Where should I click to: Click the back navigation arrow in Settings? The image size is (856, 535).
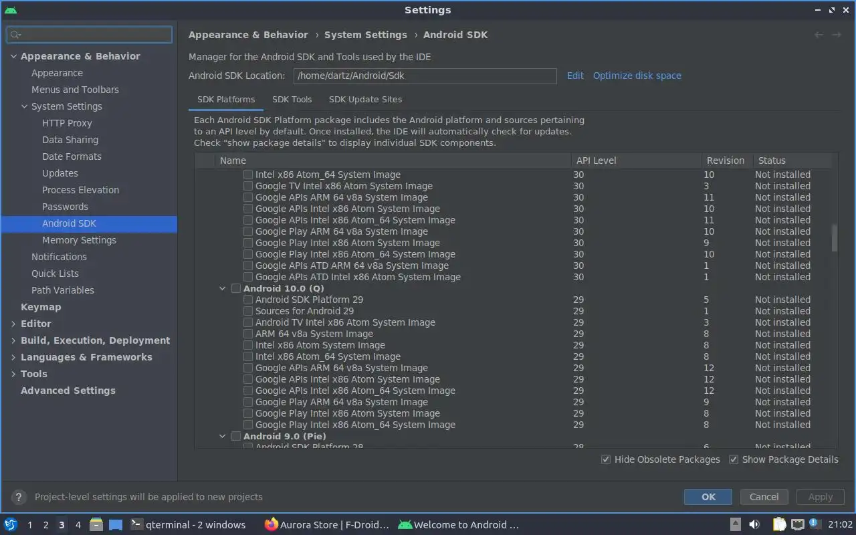819,35
